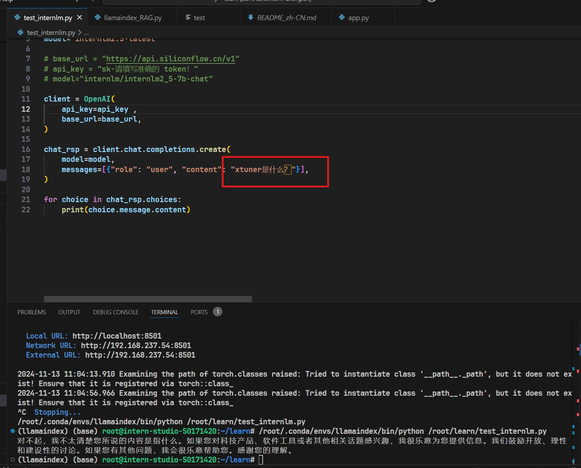
Task: Follow the Local URL localhost:8501 link
Action: (117, 336)
